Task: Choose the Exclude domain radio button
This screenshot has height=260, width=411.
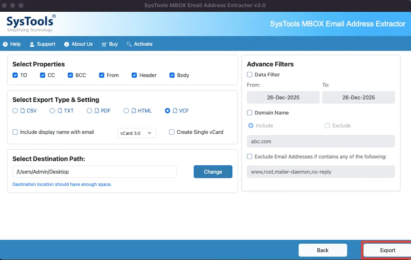Action: [328, 125]
